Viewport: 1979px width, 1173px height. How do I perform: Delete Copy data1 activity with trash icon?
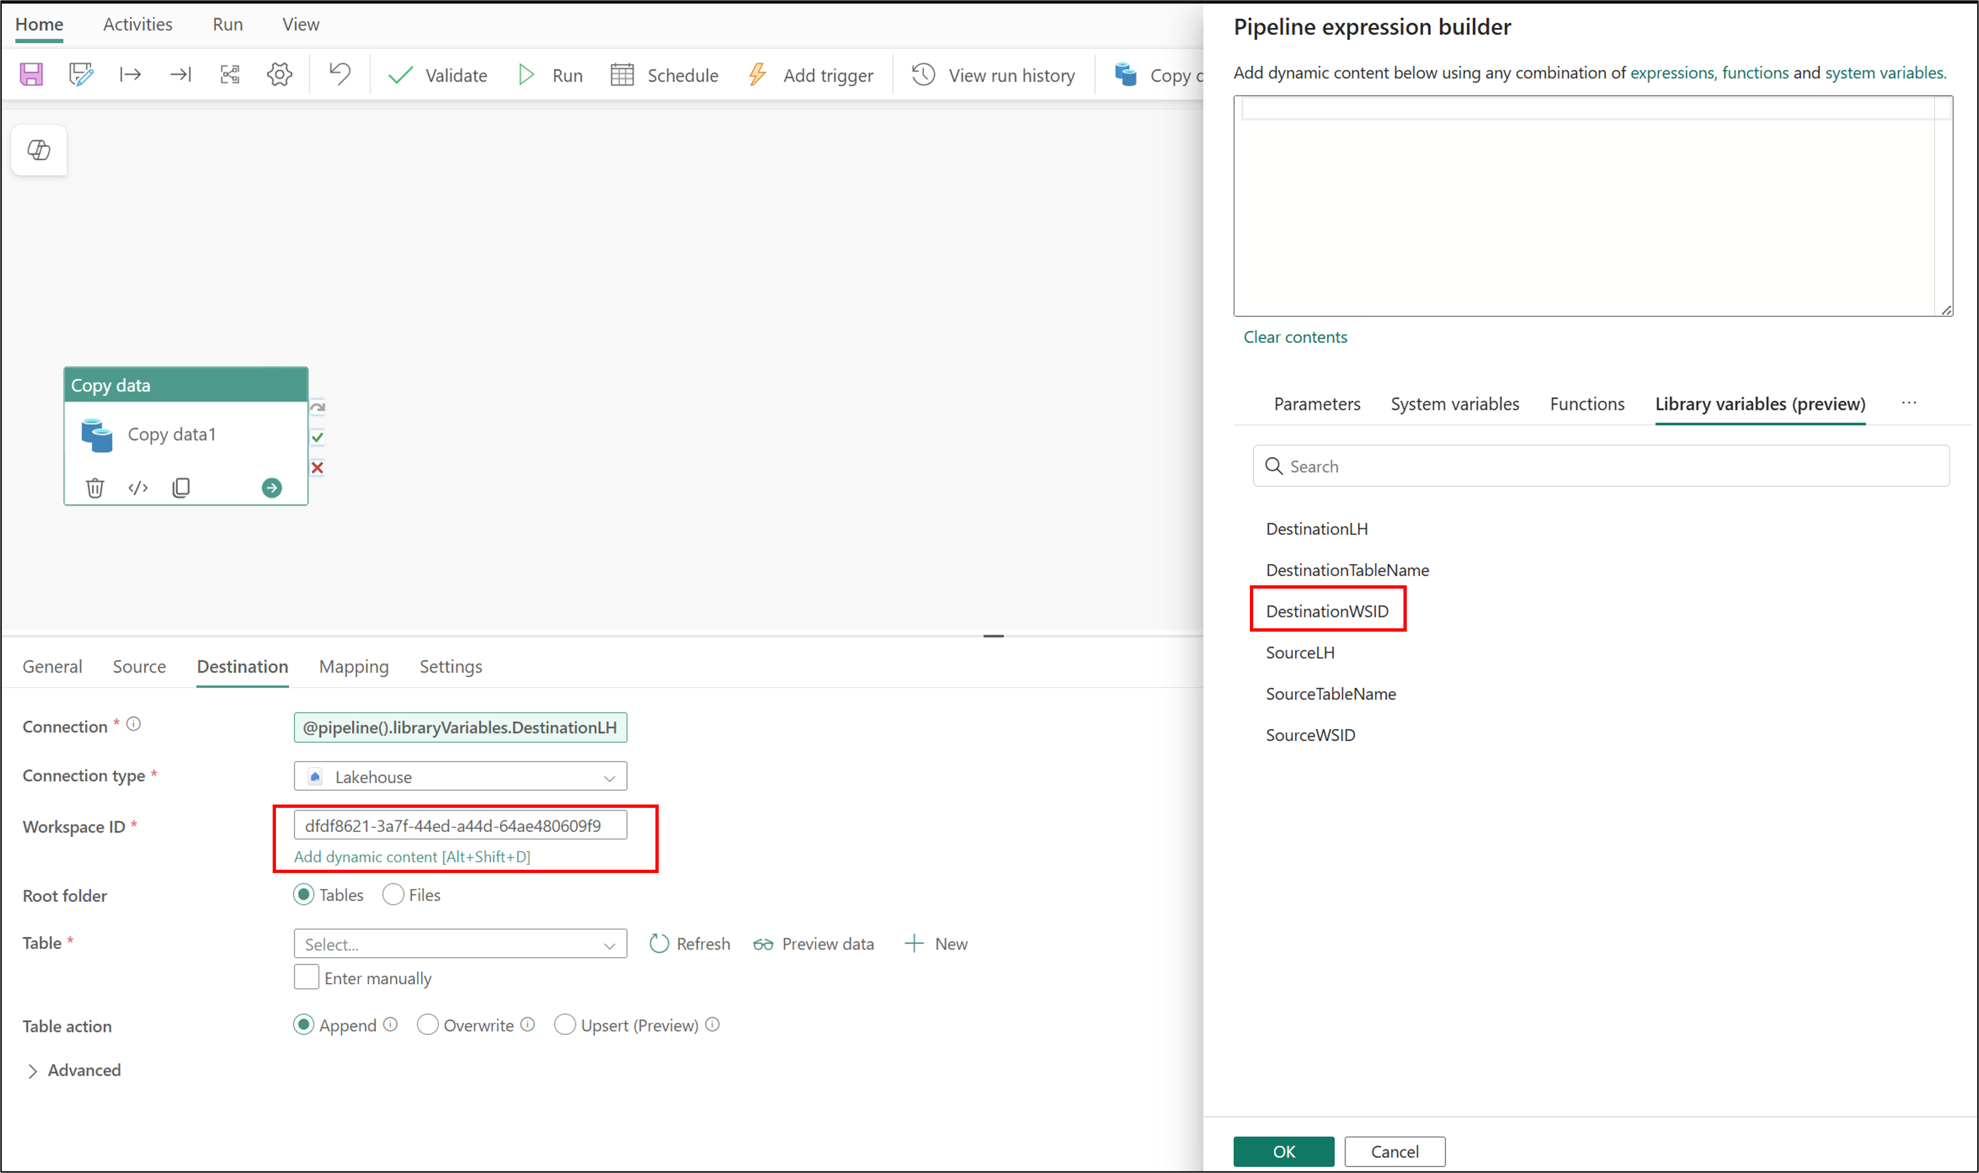click(95, 488)
